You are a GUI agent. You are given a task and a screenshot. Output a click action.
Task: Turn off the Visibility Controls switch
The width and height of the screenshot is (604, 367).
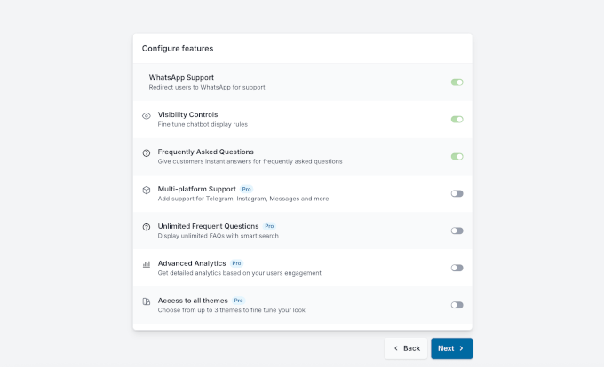coord(457,119)
